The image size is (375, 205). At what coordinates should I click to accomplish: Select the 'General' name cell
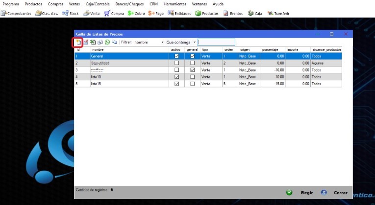pyautogui.click(x=129, y=56)
